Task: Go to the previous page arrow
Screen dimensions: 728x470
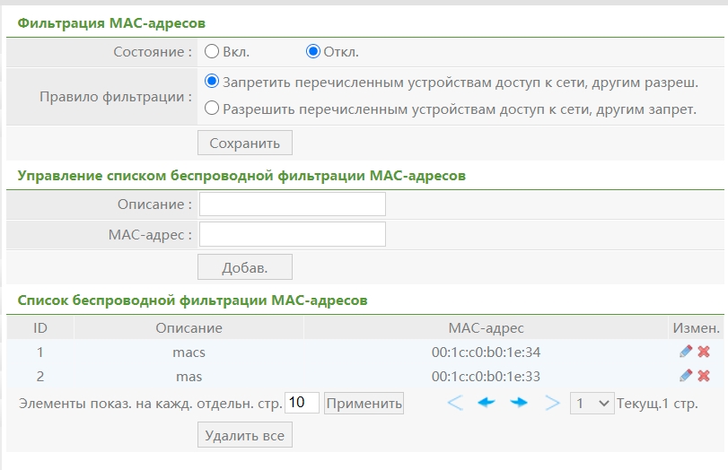Action: point(487,403)
